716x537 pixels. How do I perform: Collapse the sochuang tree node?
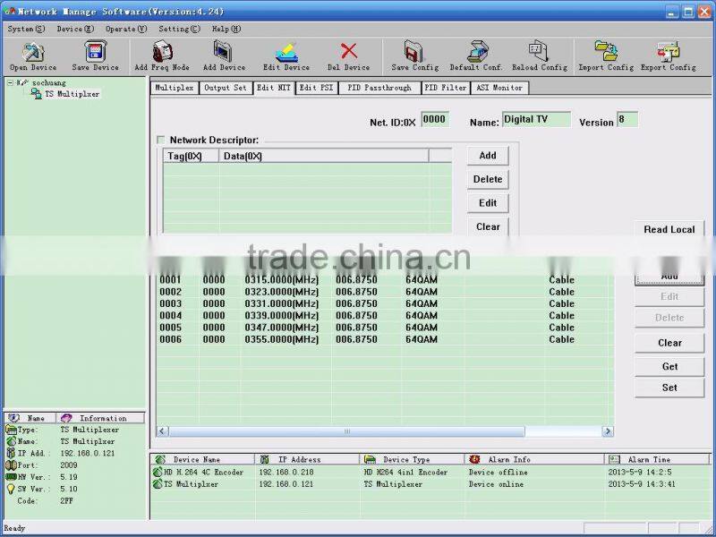coord(10,82)
